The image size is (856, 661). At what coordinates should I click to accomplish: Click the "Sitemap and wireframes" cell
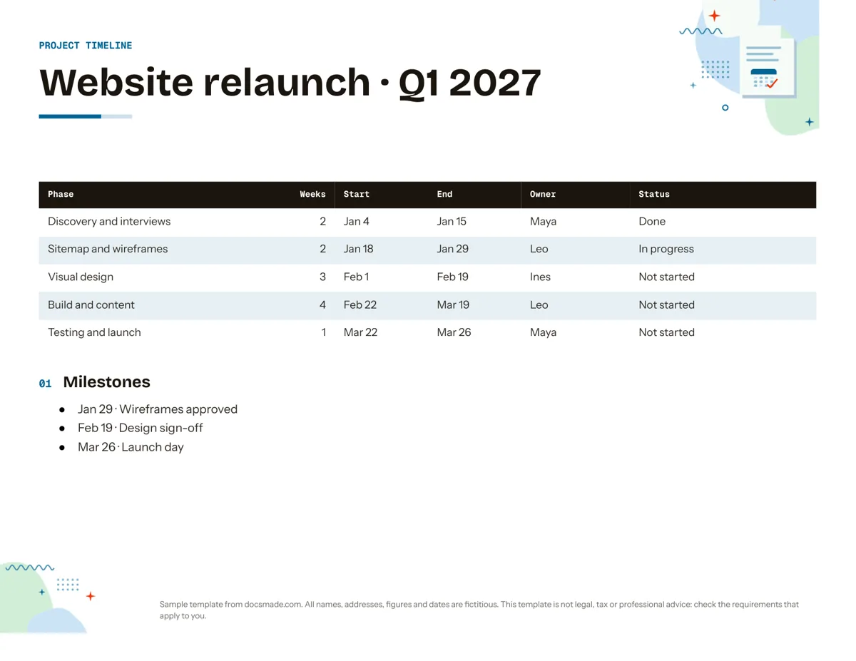108,250
